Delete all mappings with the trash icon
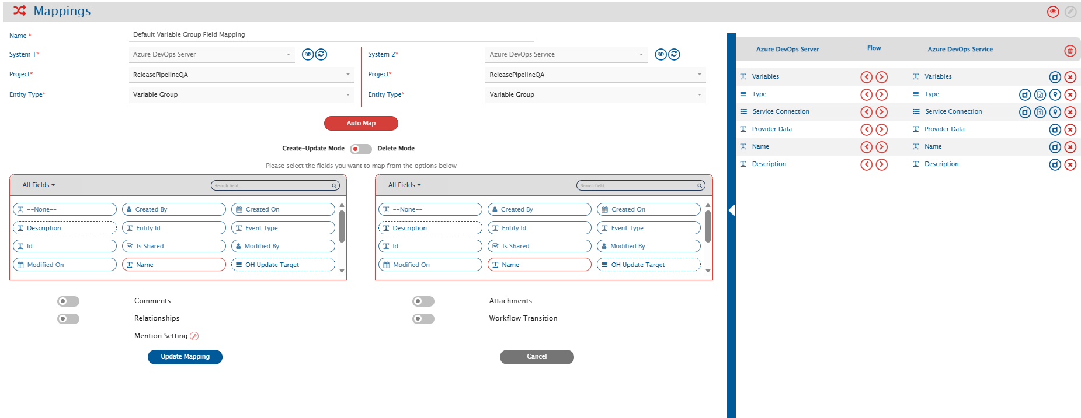Viewport: 1081px width, 418px height. pos(1070,51)
